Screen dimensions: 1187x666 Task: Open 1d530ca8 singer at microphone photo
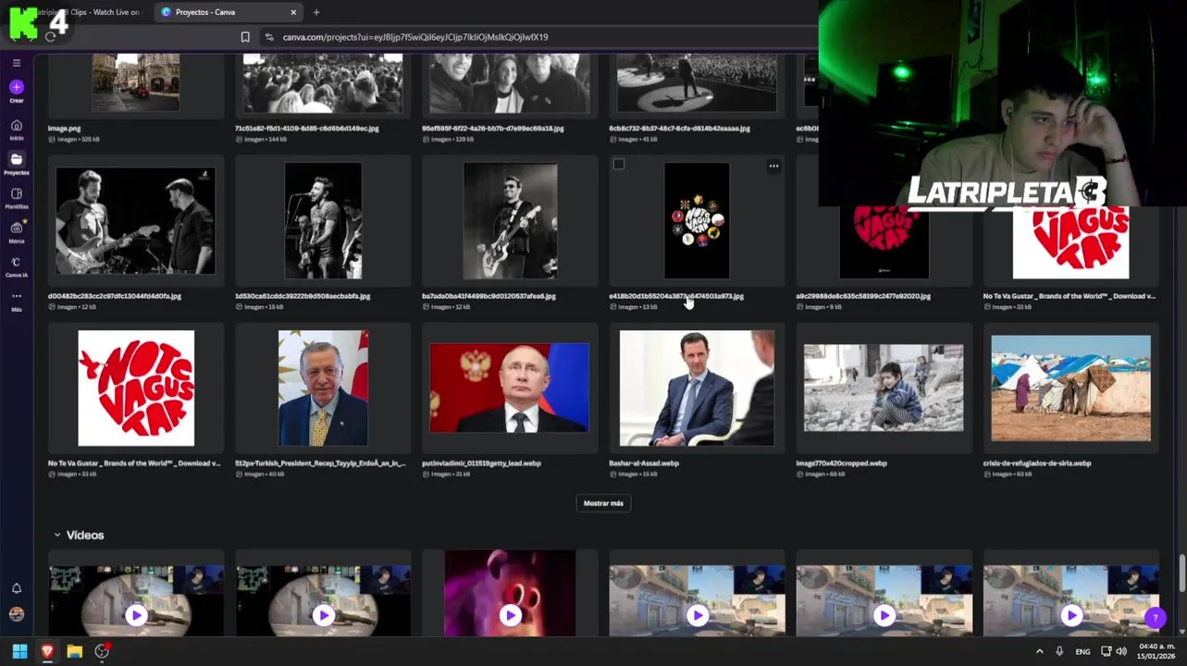tap(323, 221)
